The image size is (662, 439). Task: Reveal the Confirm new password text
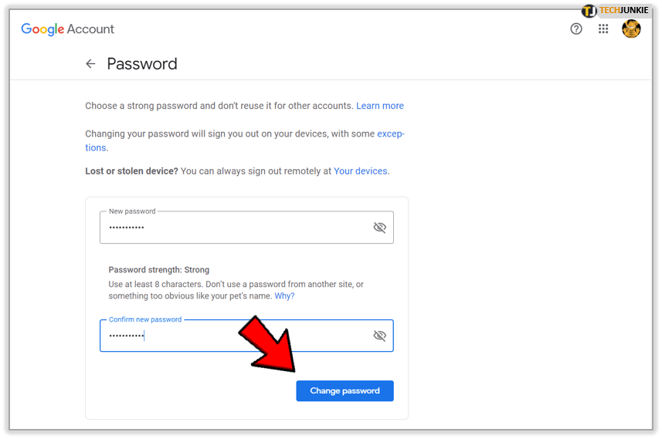pyautogui.click(x=379, y=336)
